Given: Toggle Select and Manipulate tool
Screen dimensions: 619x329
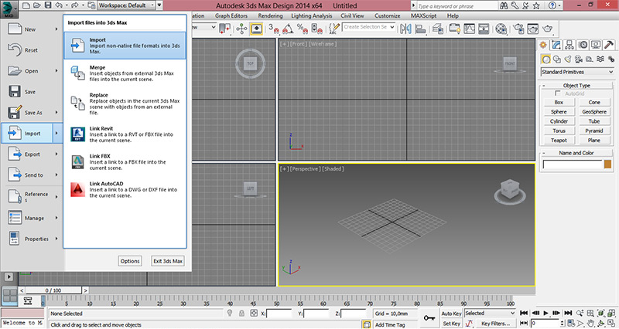Looking at the screenshot, I should click(241, 29).
